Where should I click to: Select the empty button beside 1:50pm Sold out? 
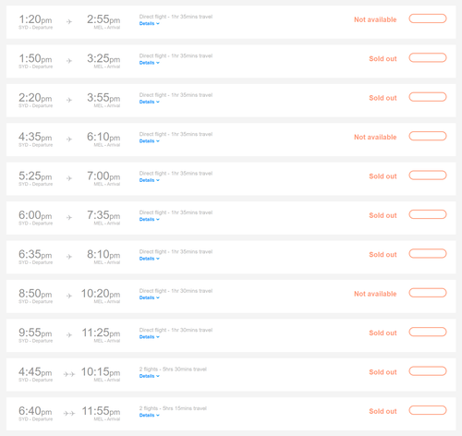tap(428, 57)
